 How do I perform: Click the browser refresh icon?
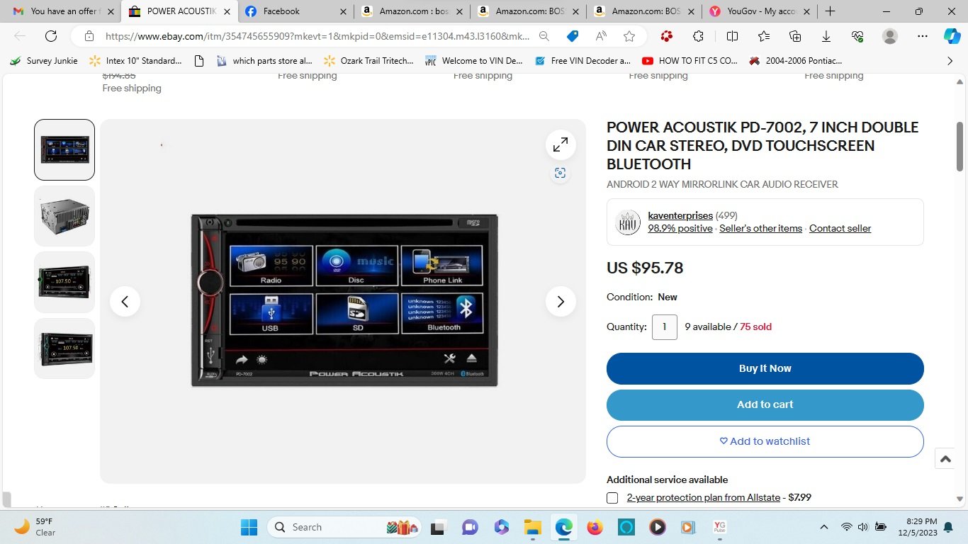pos(51,36)
